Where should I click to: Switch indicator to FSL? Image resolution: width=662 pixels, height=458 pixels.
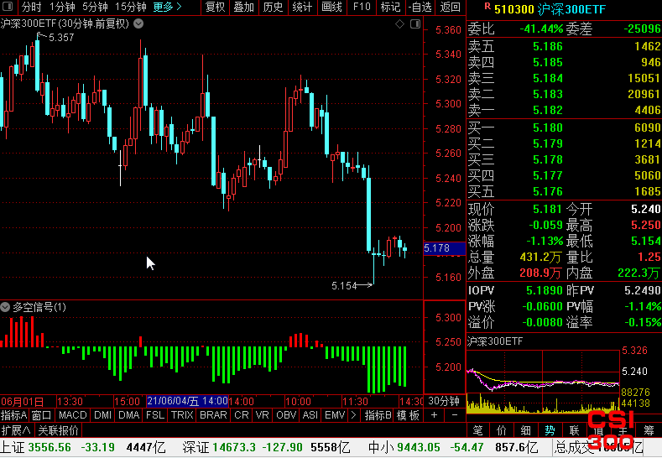[x=155, y=415]
